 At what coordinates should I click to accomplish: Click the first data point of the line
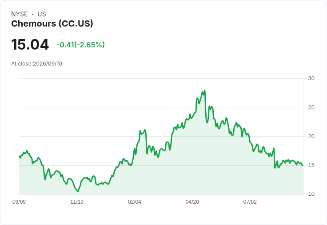pos(20,156)
